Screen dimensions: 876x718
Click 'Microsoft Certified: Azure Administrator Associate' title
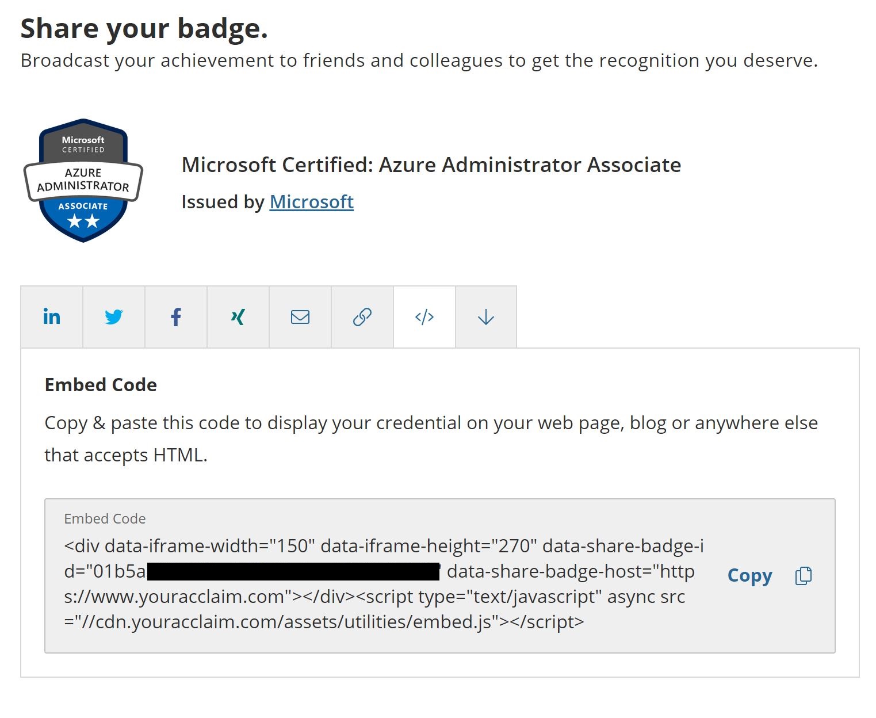431,165
